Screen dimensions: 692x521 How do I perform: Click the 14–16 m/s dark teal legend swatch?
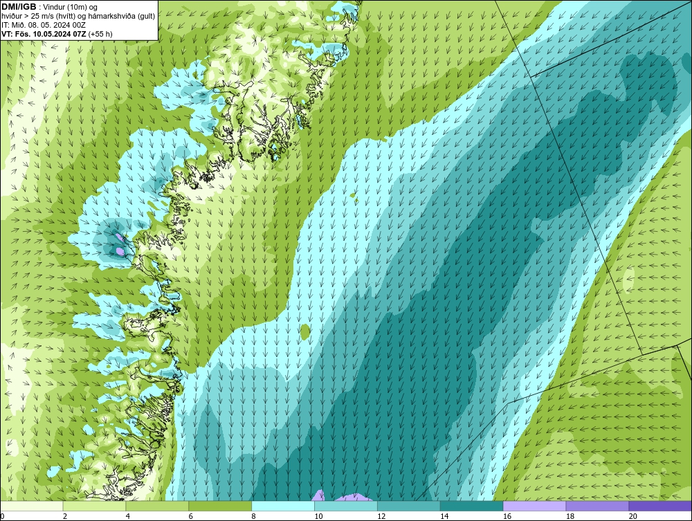click(x=472, y=506)
